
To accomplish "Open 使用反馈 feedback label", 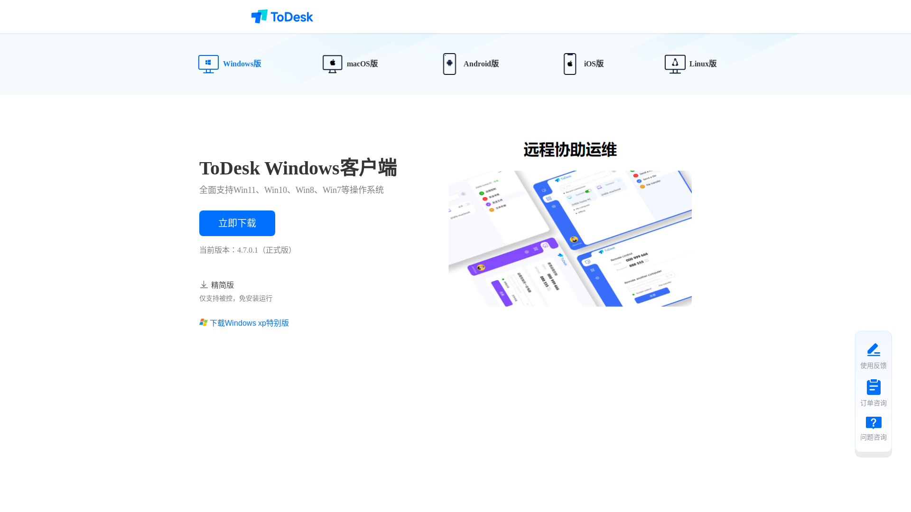I will tap(874, 366).
